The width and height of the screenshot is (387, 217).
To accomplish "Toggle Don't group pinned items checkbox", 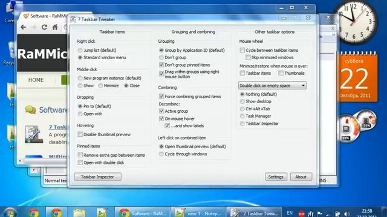I will 161,65.
